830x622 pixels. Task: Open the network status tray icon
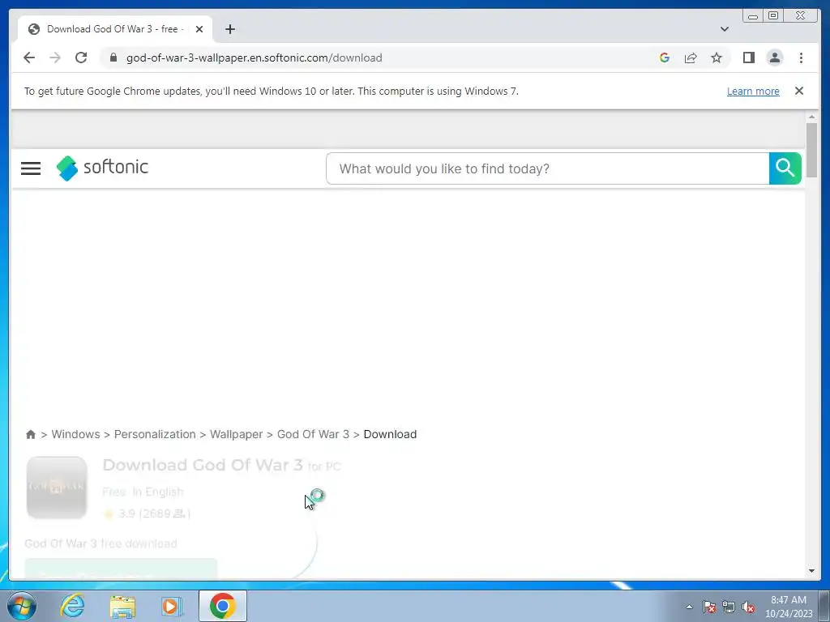pyautogui.click(x=729, y=607)
